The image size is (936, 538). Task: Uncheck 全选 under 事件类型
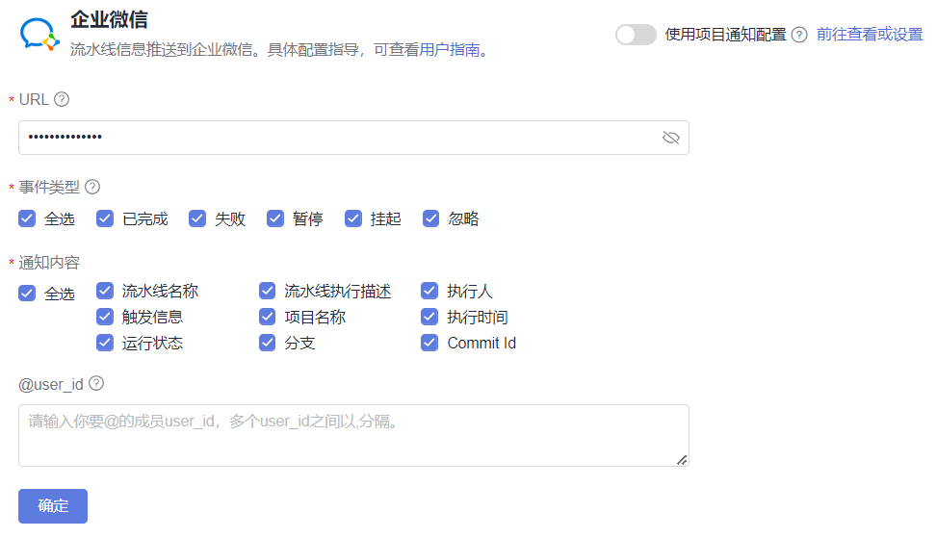pos(27,218)
